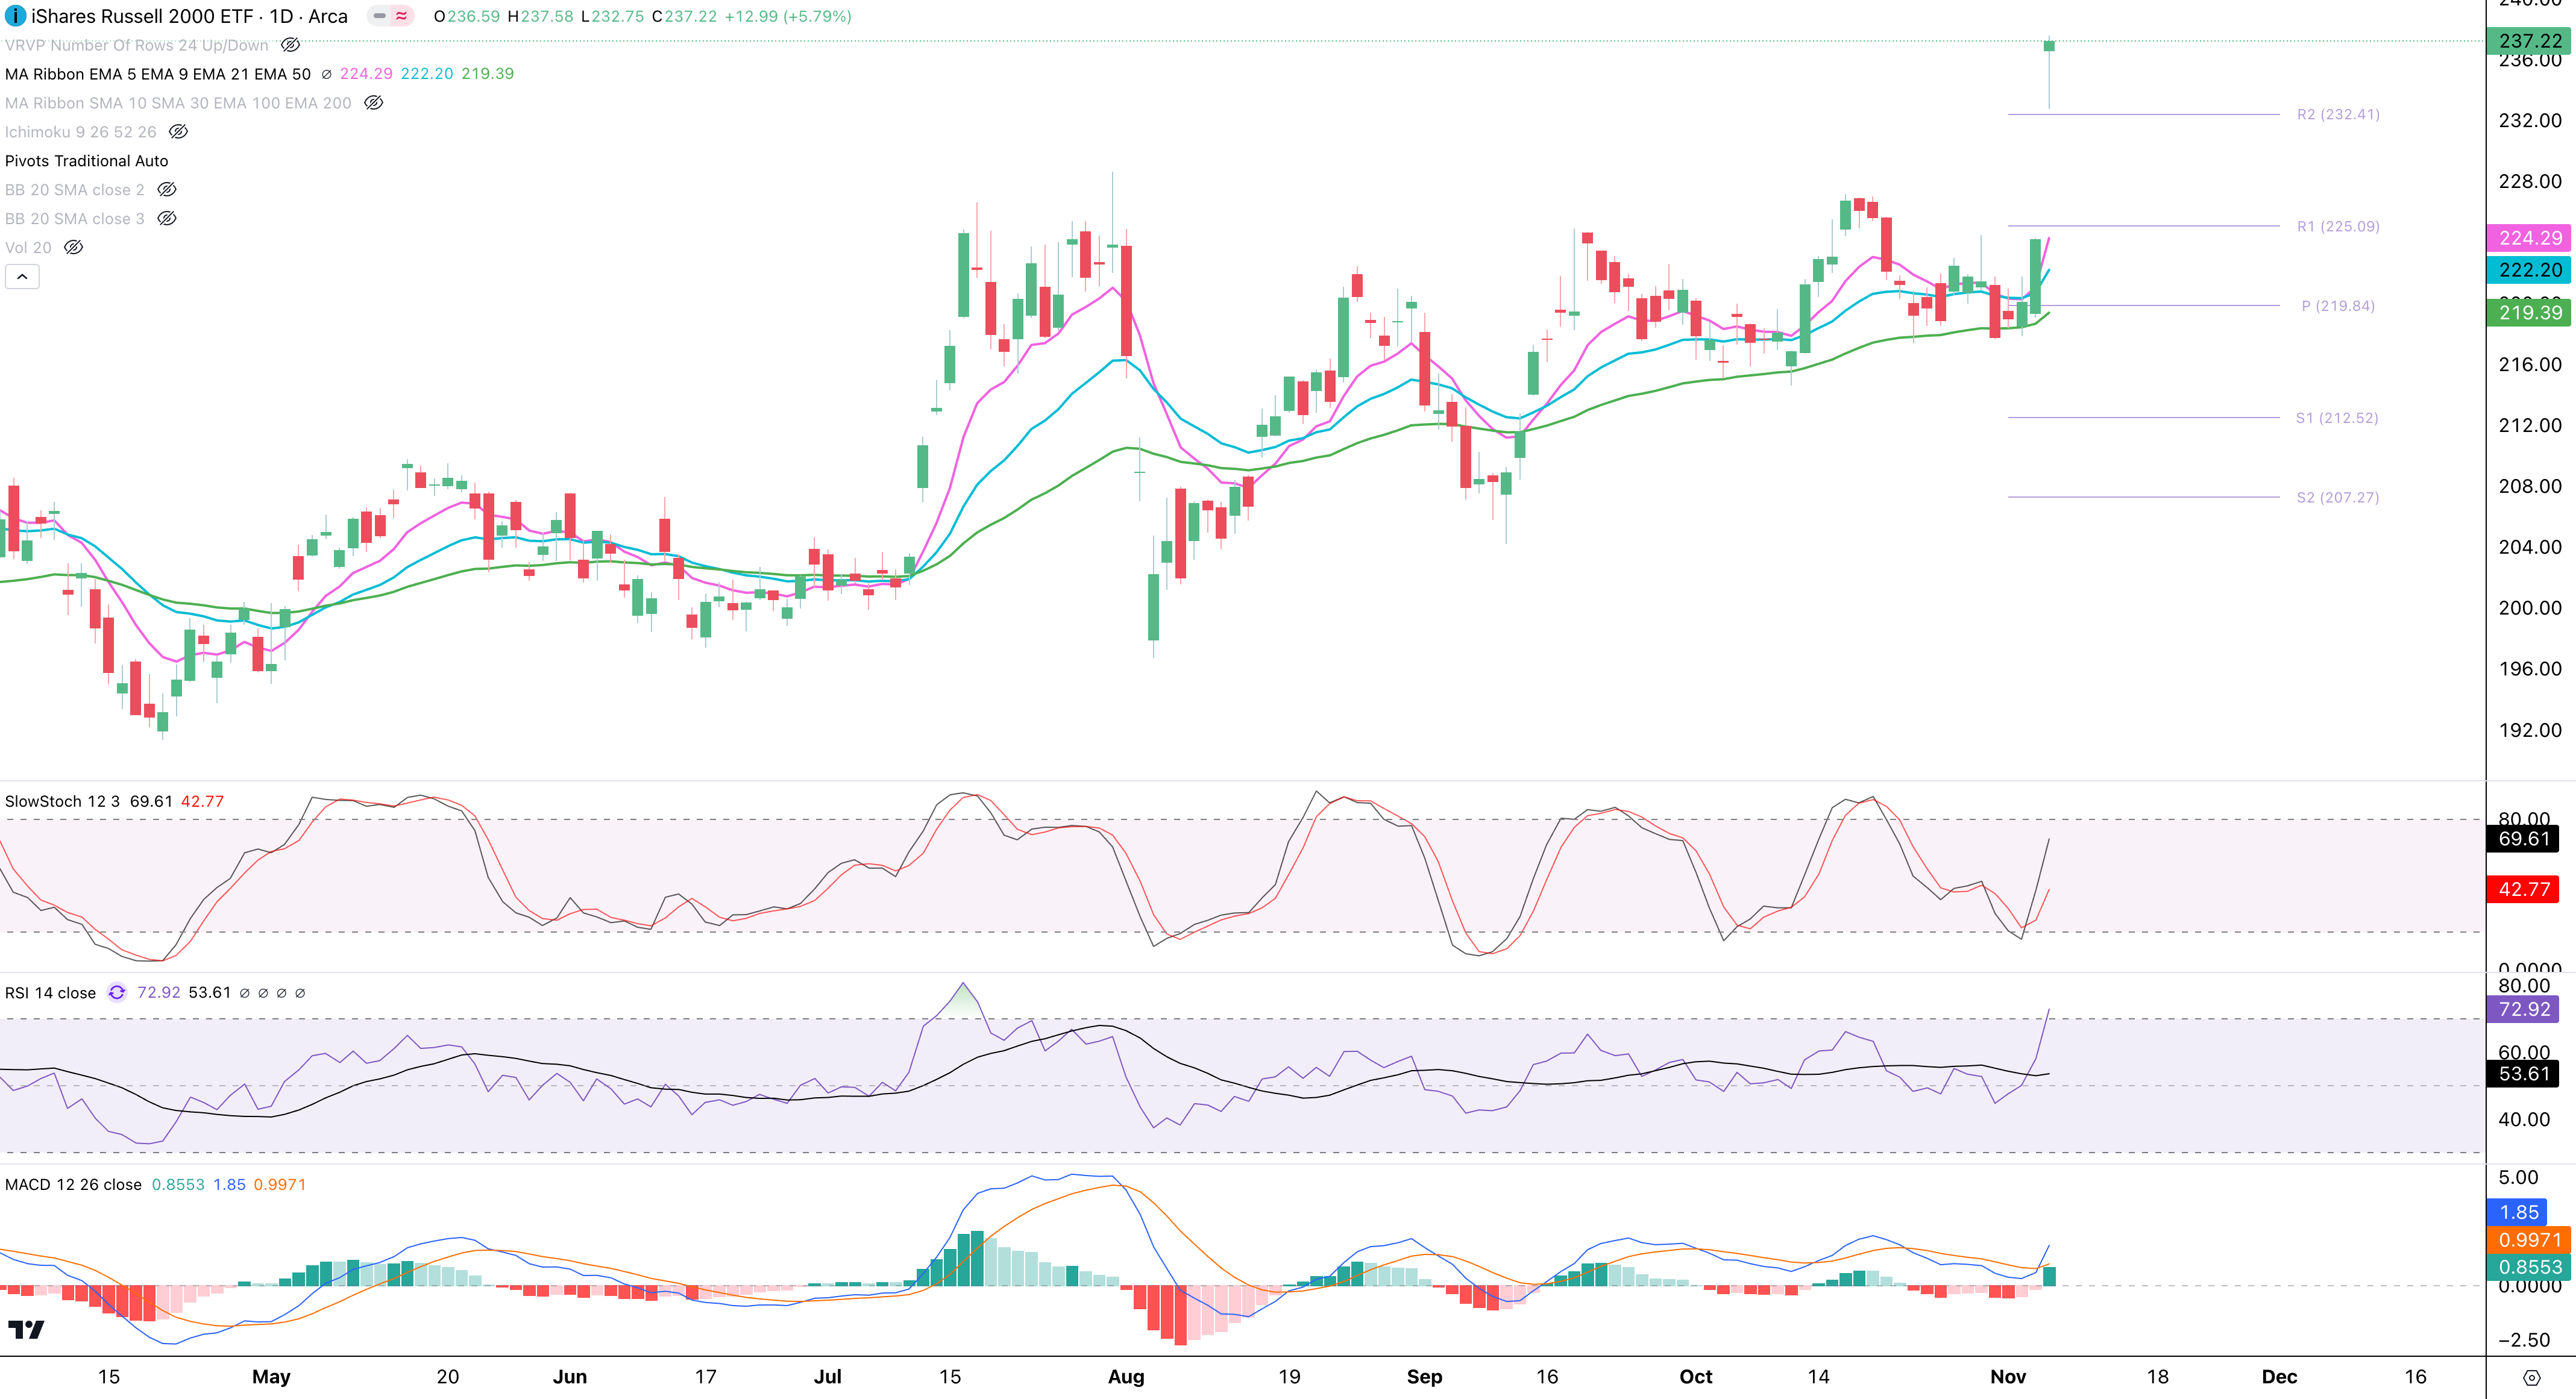Select the MA Ribbon EMA 5 legend
This screenshot has width=2576, height=1399.
(x=158, y=74)
